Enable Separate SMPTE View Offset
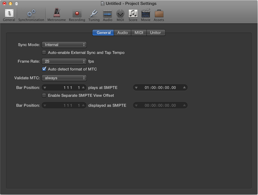258x195 pixels. pos(44,95)
